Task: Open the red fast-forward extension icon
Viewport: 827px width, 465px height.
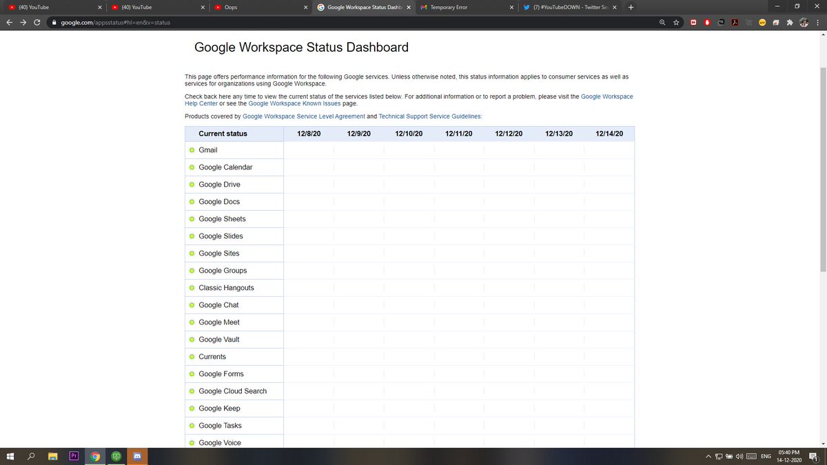Action: point(693,22)
